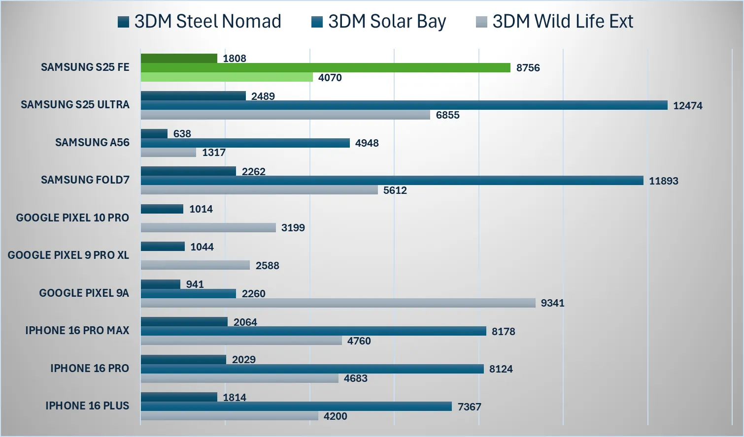The height and width of the screenshot is (437, 744).
Task: Click the Pixel 9 Pro XL bar labeled 2588
Action: click(195, 265)
